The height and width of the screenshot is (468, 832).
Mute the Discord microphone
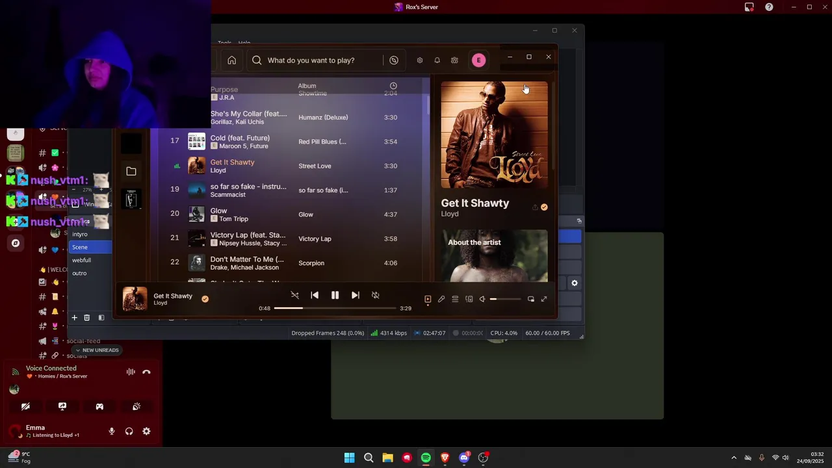(112, 431)
